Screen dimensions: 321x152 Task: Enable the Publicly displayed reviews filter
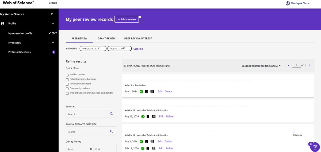[x=67, y=79]
